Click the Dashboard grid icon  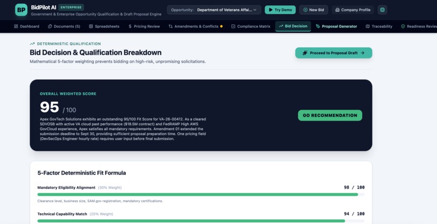click(x=16, y=26)
